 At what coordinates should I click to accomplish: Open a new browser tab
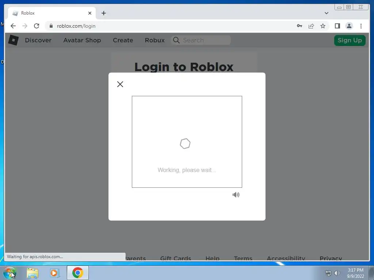tap(103, 13)
